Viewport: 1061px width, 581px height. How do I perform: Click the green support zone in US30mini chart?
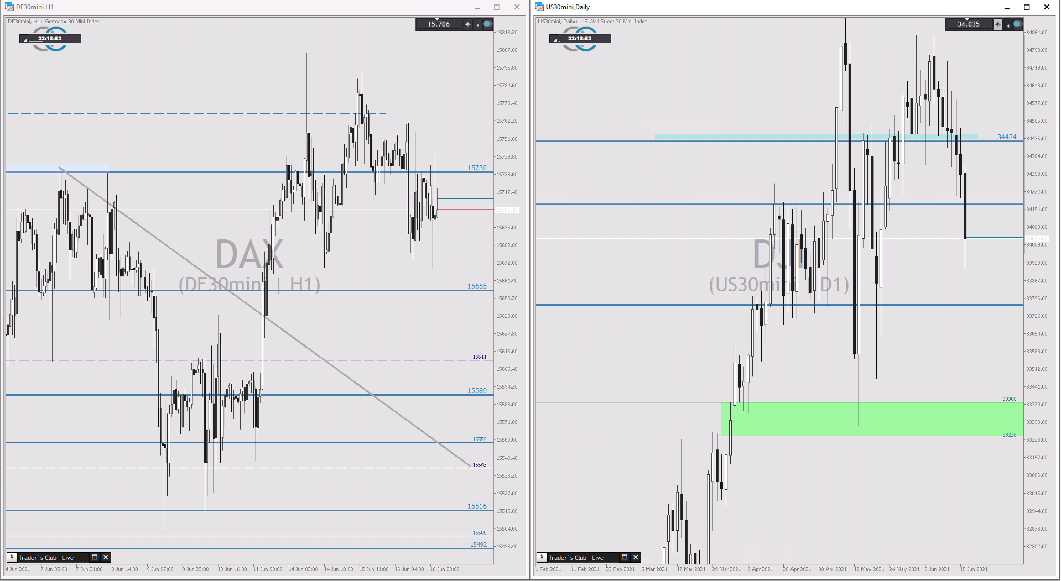point(872,419)
